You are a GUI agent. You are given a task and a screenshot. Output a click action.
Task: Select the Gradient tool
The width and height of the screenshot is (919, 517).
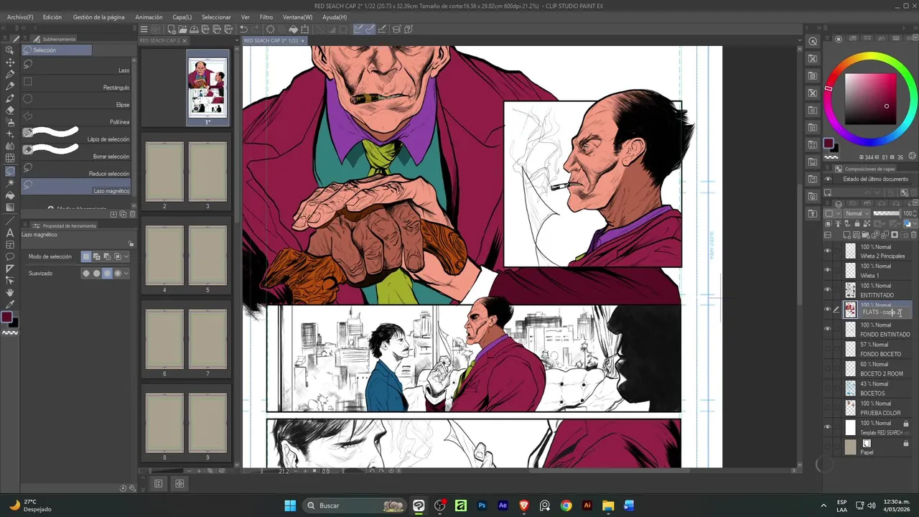click(x=10, y=208)
